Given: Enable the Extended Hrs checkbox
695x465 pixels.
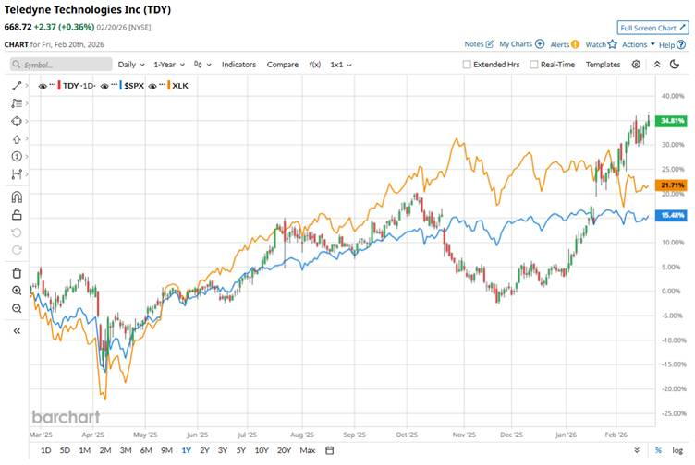Looking at the screenshot, I should [x=468, y=65].
